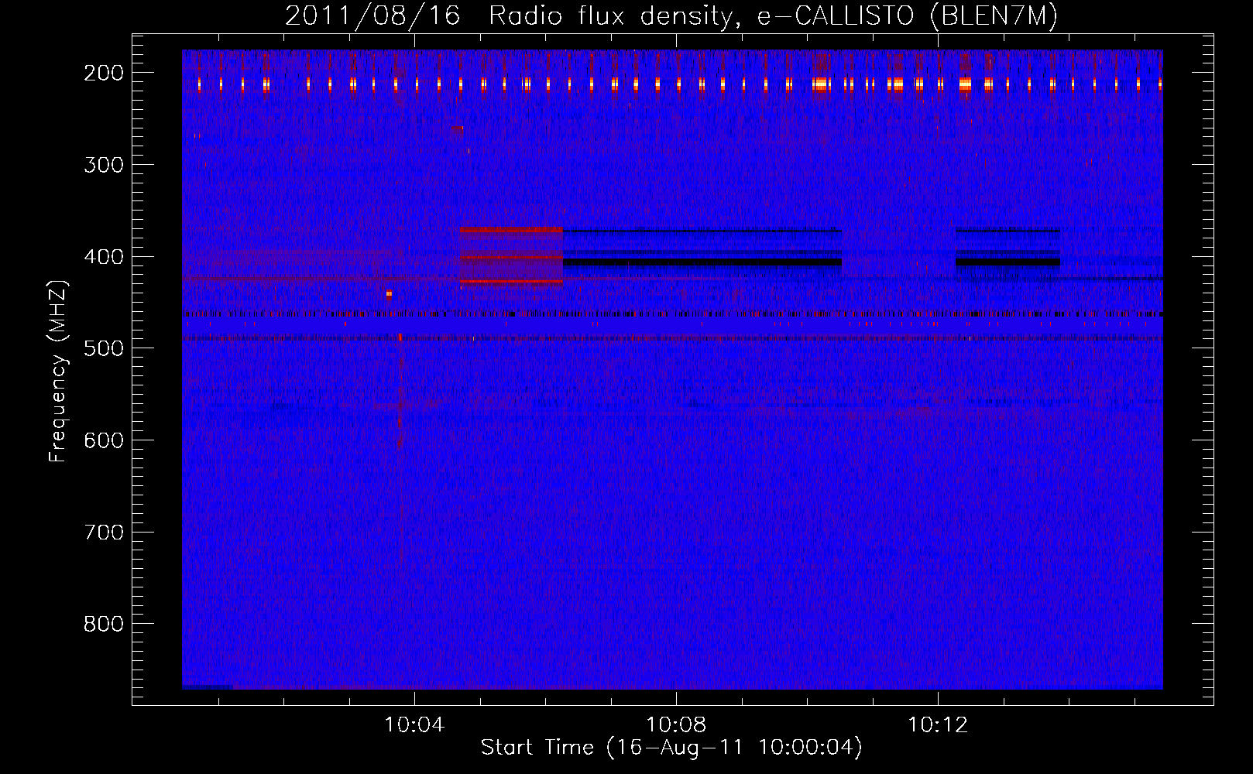Click the thick black band near 408 MHz after 10:06
1253x774 pixels.
[702, 262]
